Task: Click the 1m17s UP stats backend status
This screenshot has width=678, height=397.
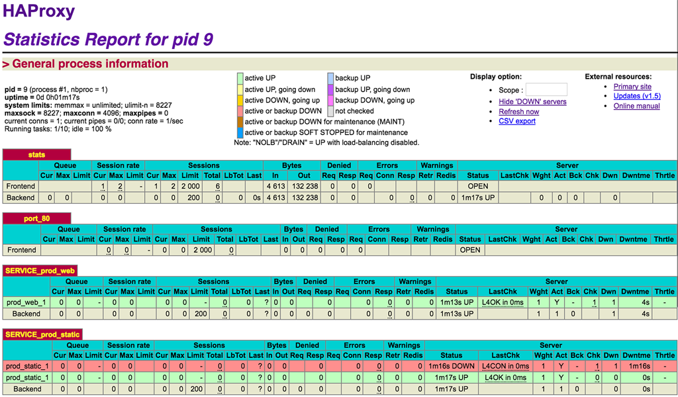Action: [478, 197]
